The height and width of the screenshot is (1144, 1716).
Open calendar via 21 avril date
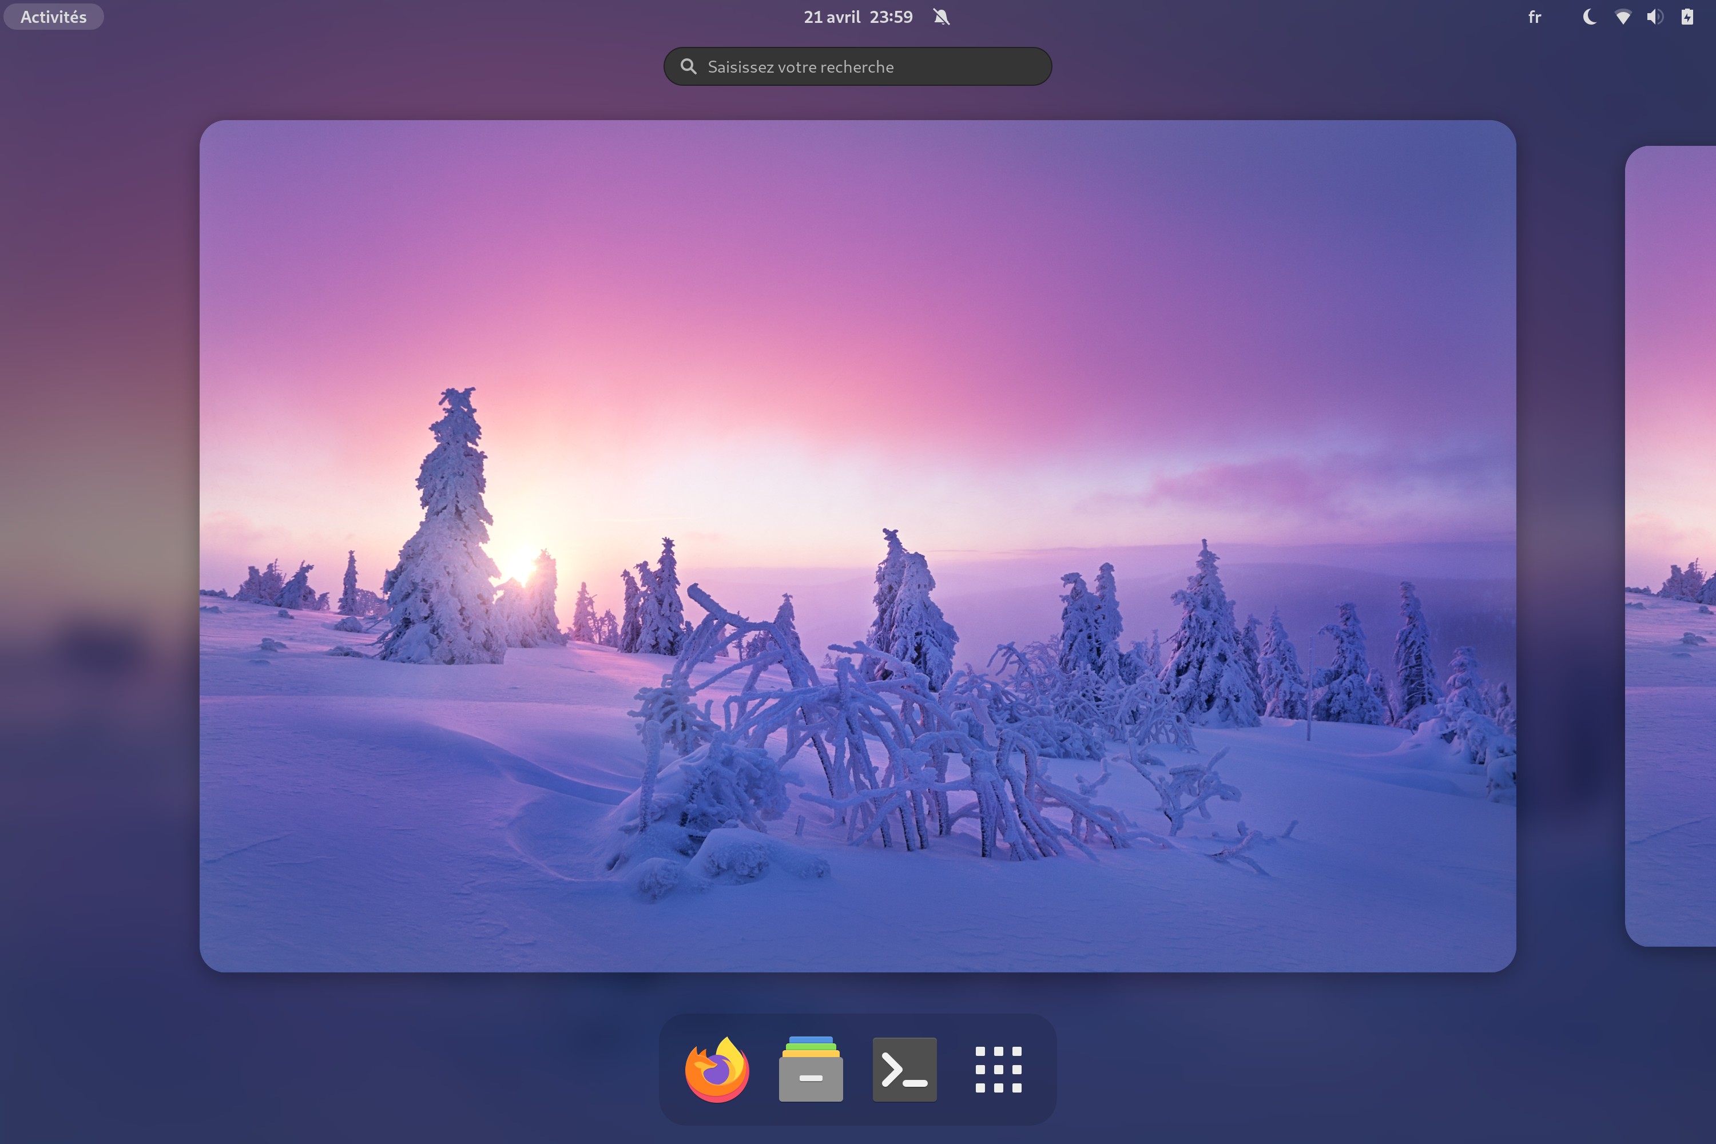(832, 17)
